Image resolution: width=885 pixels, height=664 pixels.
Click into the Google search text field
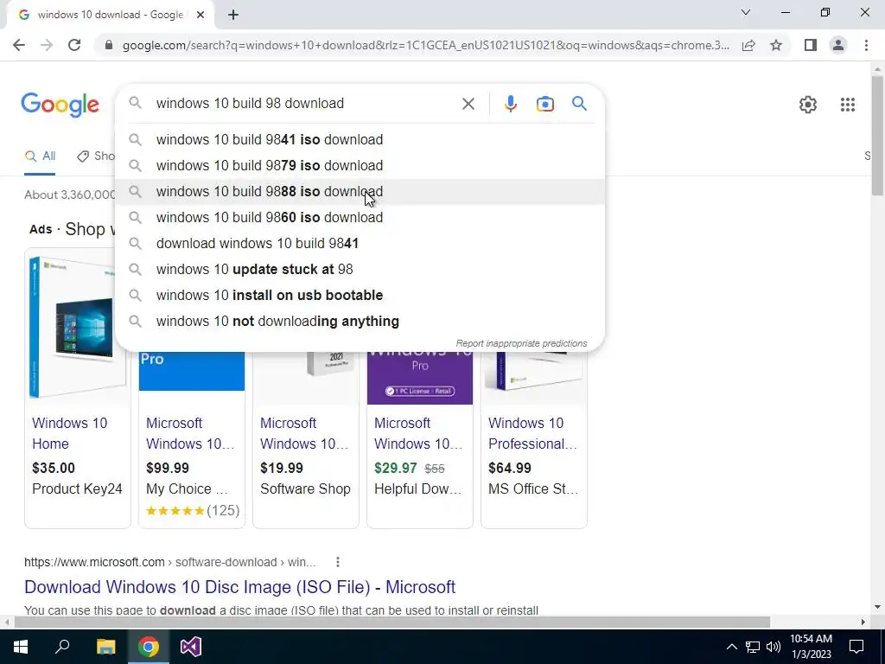305,104
